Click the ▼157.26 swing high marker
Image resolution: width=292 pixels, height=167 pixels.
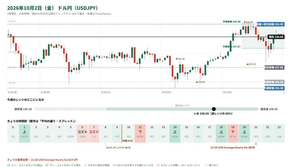click(x=180, y=59)
